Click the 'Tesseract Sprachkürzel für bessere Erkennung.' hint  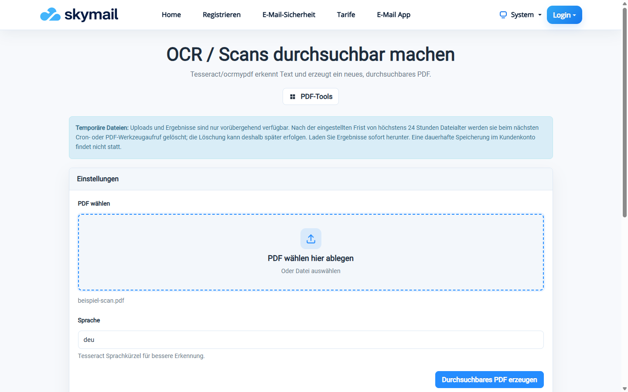coord(141,356)
